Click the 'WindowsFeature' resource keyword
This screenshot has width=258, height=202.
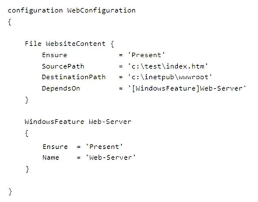click(54, 122)
